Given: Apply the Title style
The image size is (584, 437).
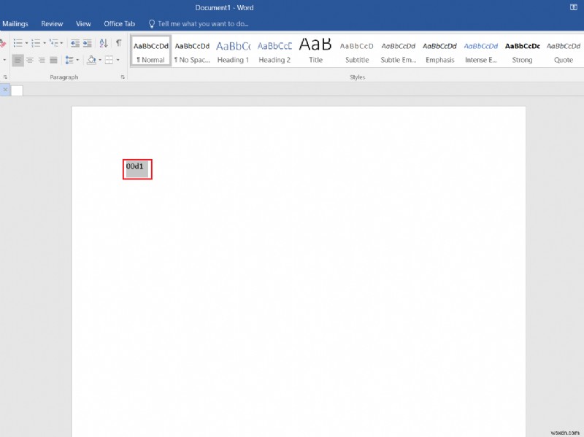Looking at the screenshot, I should point(315,51).
